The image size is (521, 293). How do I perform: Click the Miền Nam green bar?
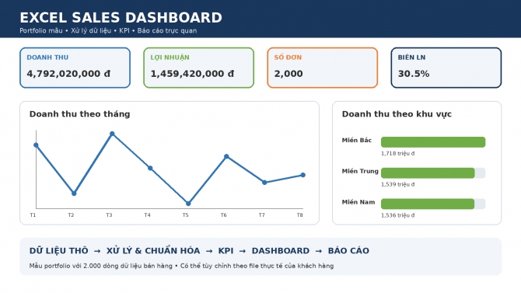coord(428,204)
